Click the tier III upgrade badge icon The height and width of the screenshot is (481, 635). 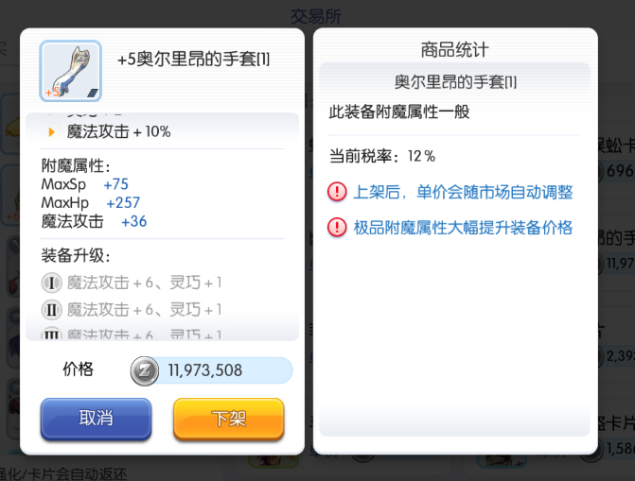tap(52, 334)
